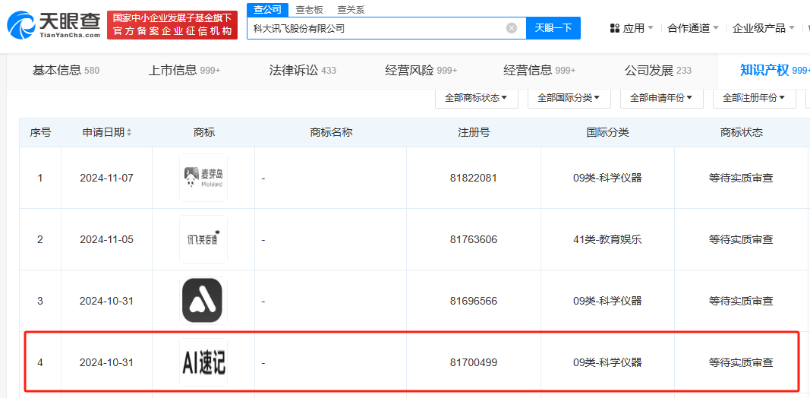
Task: Open 全部申请年份 filter dropdown
Action: click(661, 98)
